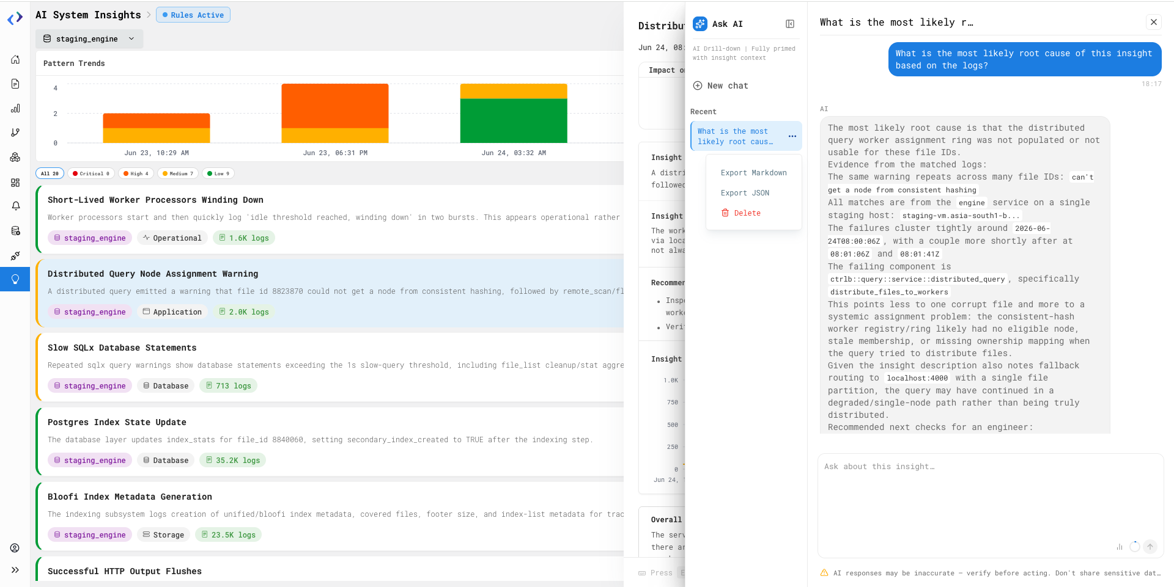Open the plug integrations icon in the sidebar
This screenshot has width=1174, height=587.
pyautogui.click(x=15, y=255)
